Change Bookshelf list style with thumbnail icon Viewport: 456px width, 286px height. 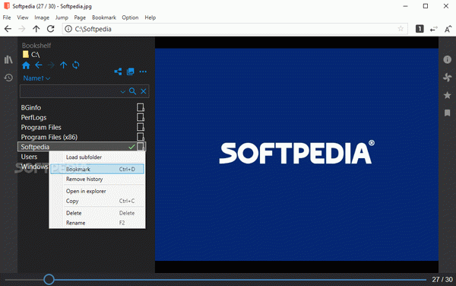pyautogui.click(x=131, y=71)
